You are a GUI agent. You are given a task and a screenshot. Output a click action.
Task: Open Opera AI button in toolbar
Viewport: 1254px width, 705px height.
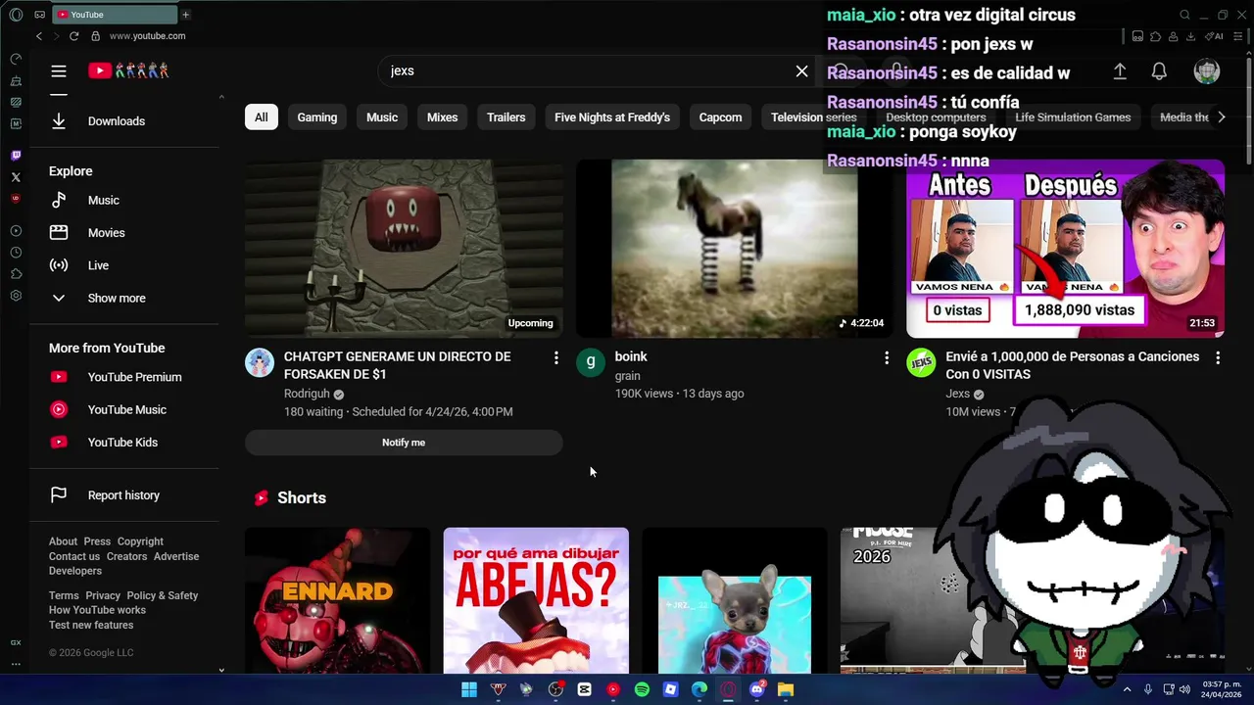point(1216,36)
